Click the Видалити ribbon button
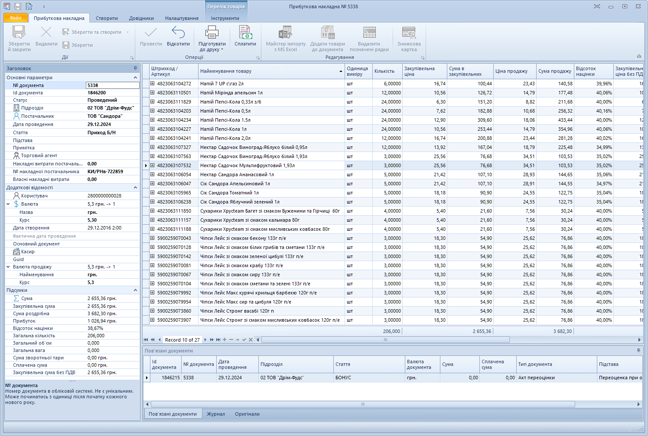The height and width of the screenshot is (436, 648). coord(46,36)
